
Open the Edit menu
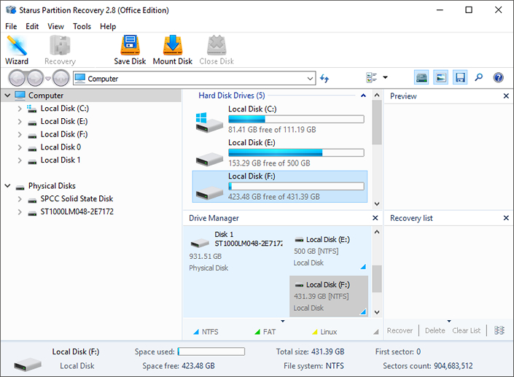coord(32,26)
